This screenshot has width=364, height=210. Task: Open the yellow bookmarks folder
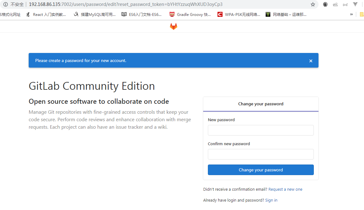tap(362, 14)
